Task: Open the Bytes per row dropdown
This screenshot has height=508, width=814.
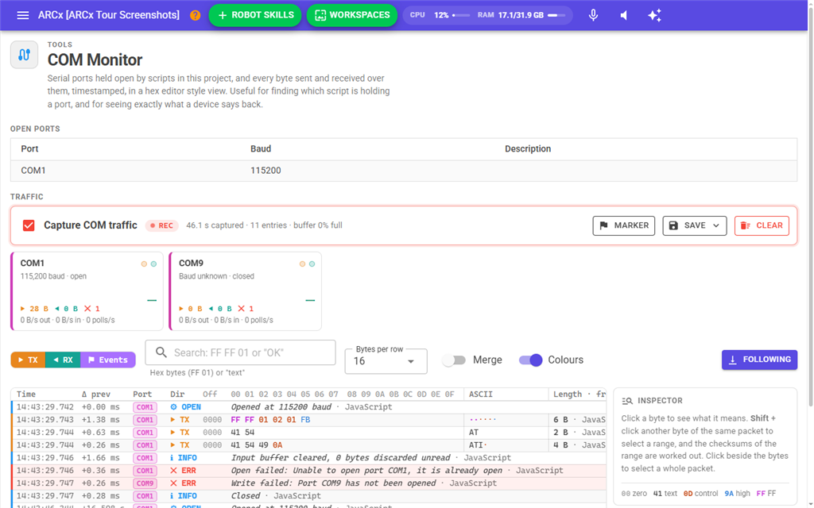Action: click(386, 361)
